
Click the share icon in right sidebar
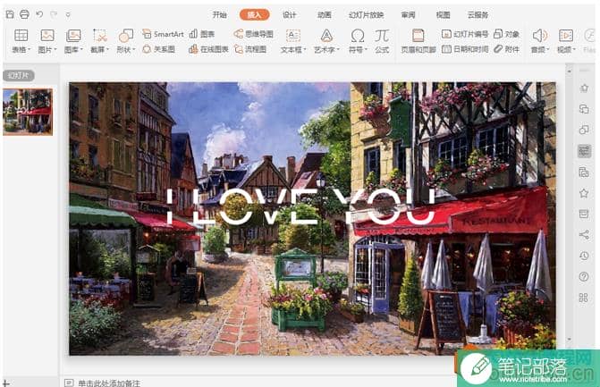click(x=584, y=234)
